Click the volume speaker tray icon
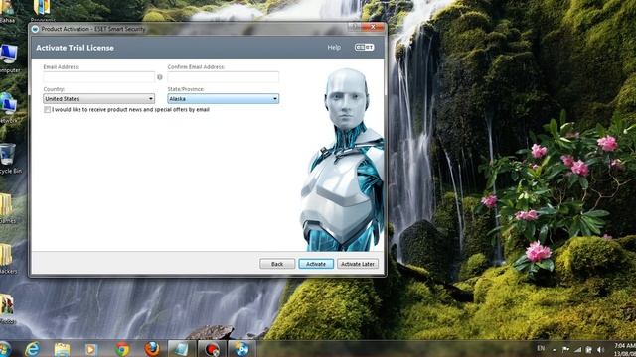The height and width of the screenshot is (357, 636). click(x=600, y=350)
